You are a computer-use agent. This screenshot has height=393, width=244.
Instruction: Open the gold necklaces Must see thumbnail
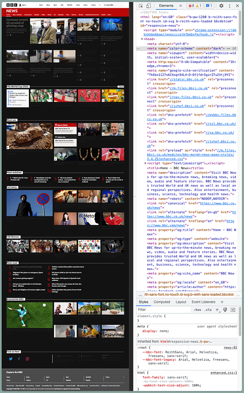(x=89, y=154)
